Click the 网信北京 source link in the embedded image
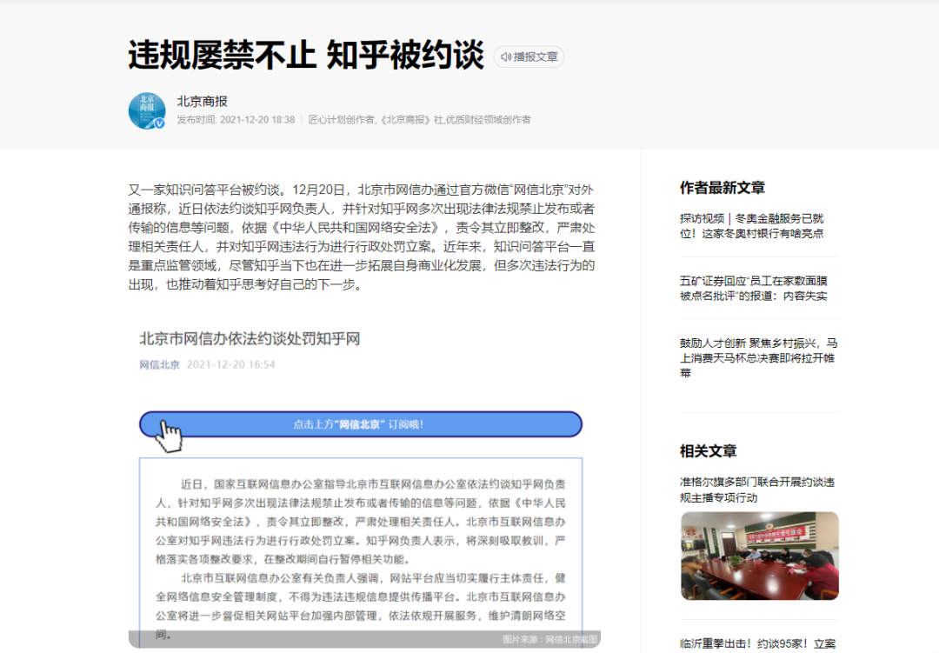939x653 pixels. [x=159, y=364]
